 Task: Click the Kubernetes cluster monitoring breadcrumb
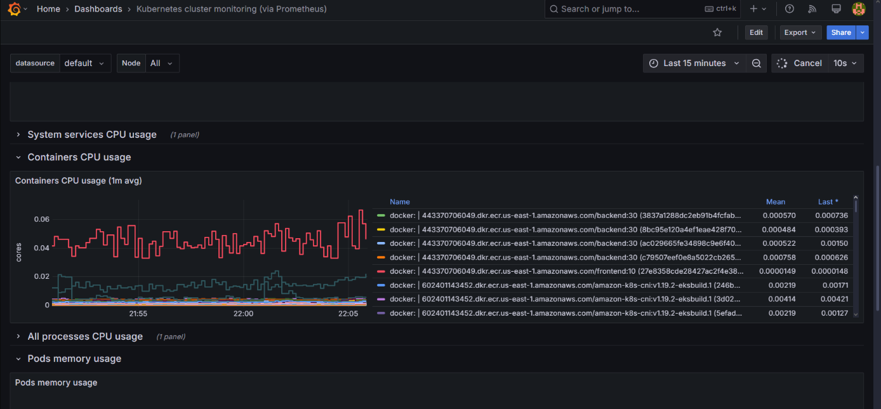coord(232,9)
